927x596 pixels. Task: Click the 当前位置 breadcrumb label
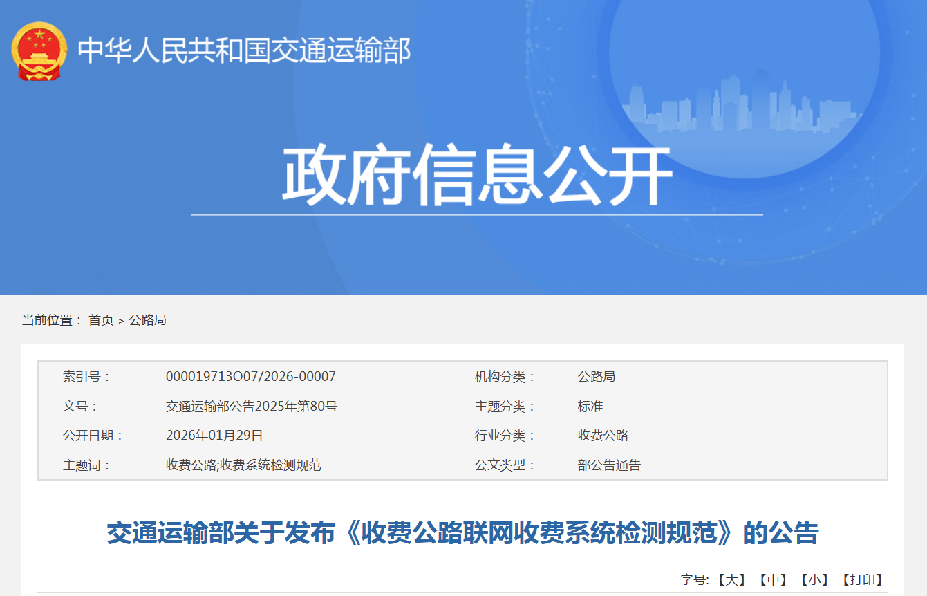(x=52, y=320)
